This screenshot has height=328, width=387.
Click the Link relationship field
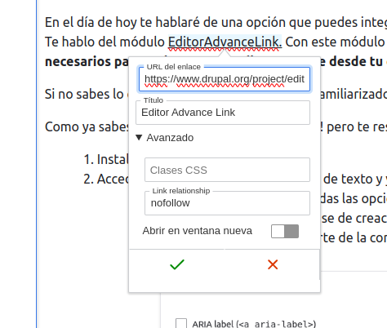(227, 203)
